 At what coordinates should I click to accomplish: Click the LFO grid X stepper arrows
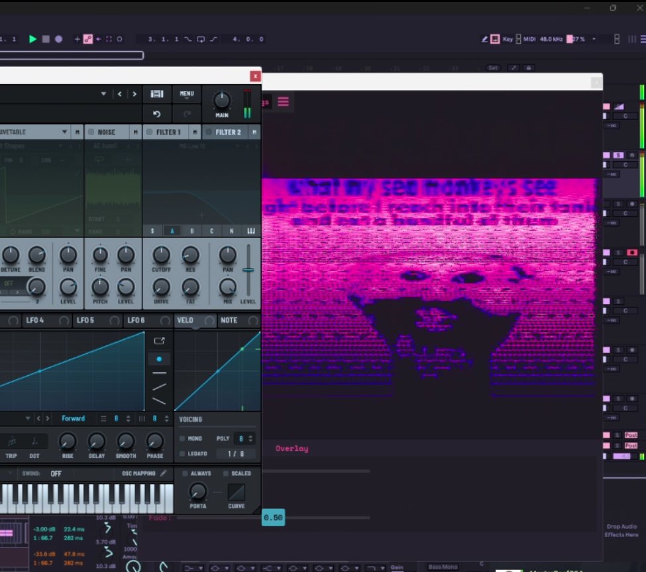[x=128, y=419]
